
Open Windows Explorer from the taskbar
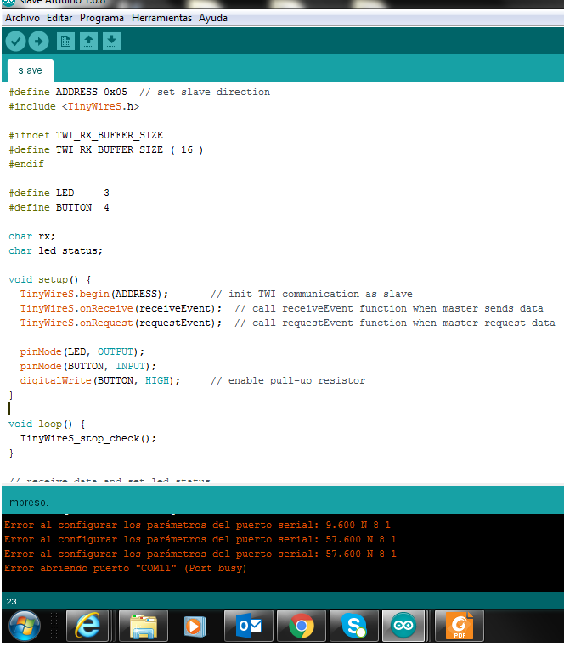click(143, 627)
